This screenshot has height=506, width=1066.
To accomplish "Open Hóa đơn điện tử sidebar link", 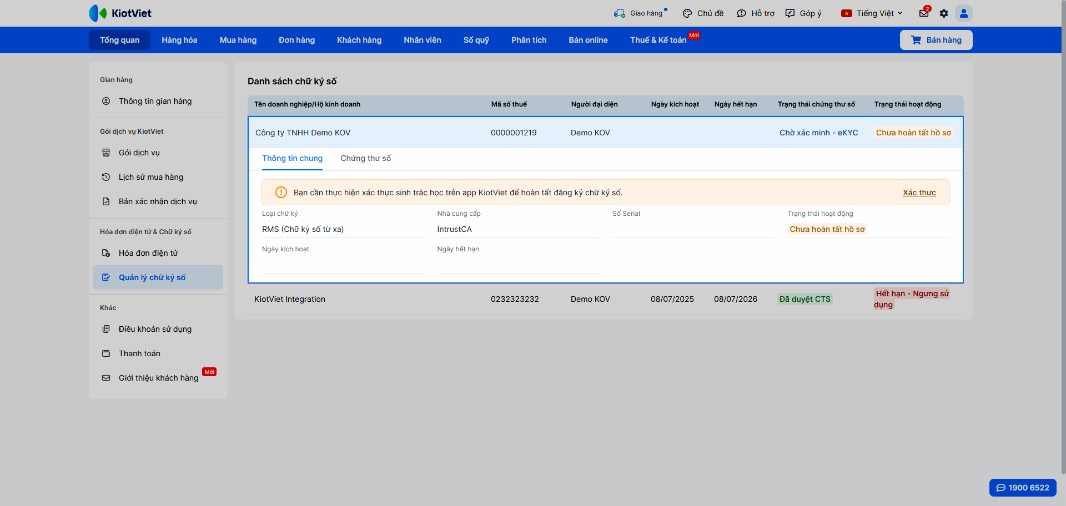I will pyautogui.click(x=158, y=253).
